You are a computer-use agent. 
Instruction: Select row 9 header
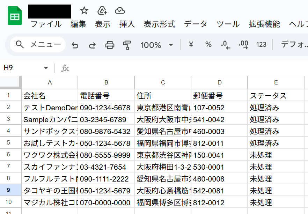click(x=10, y=190)
